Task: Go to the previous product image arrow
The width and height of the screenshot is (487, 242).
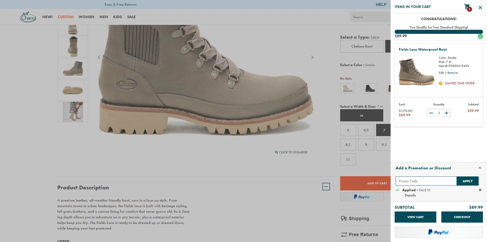Action: (99, 57)
